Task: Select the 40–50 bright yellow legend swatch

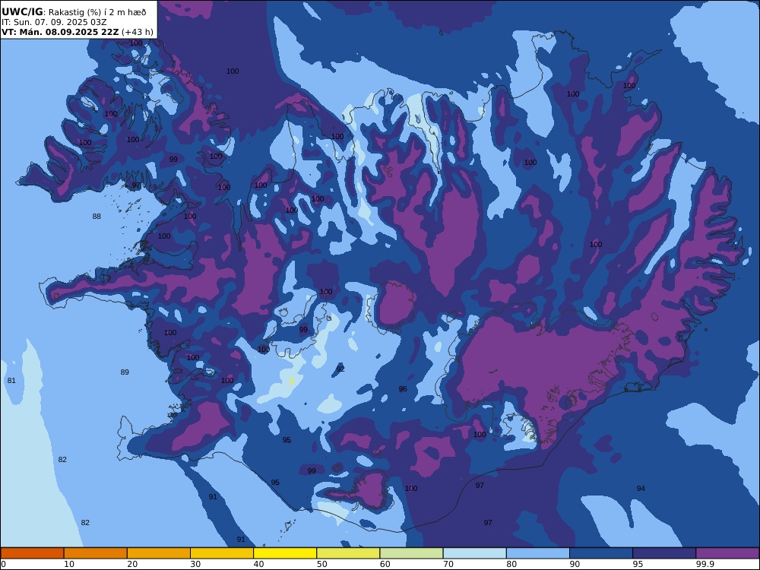Action: tap(285, 553)
